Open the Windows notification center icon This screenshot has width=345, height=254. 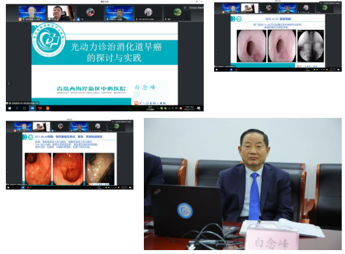coord(199,108)
